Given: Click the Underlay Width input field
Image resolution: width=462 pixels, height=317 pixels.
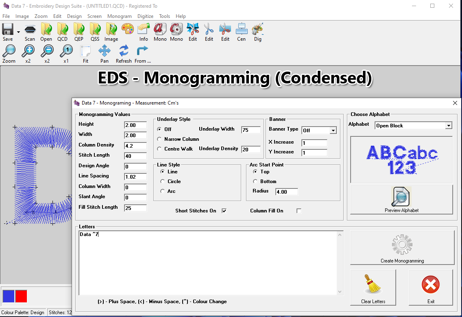Looking at the screenshot, I should (251, 130).
